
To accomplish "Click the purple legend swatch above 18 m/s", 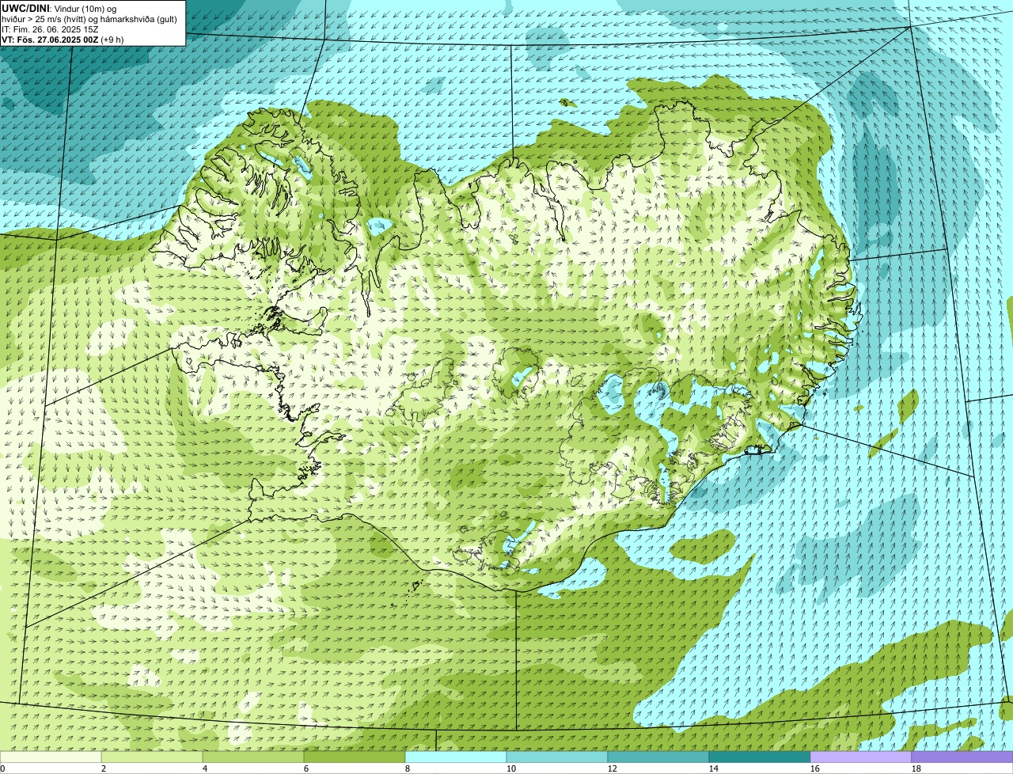I will [962, 757].
